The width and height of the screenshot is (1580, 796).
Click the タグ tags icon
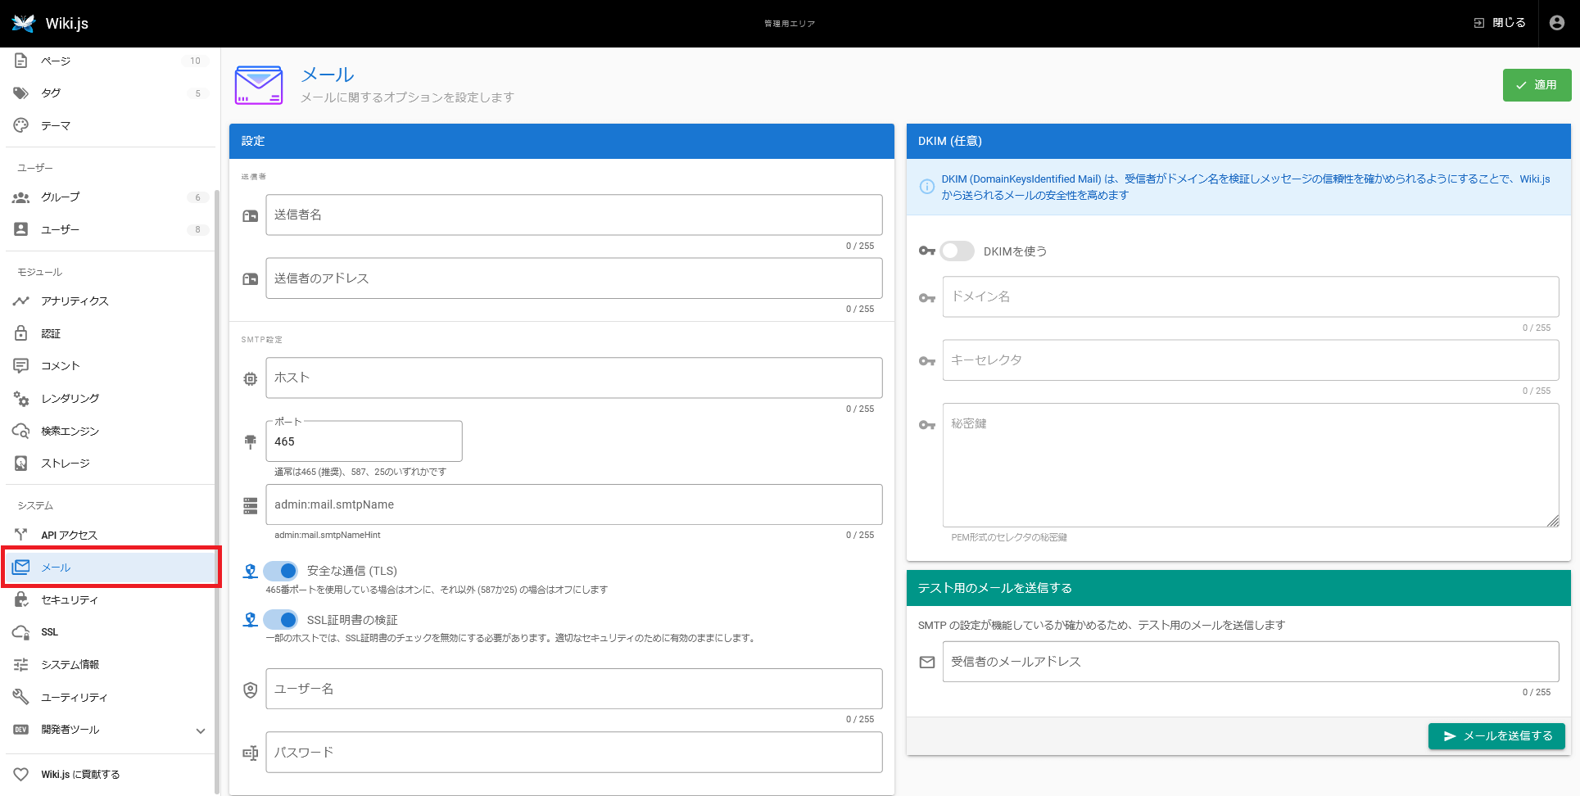21,93
